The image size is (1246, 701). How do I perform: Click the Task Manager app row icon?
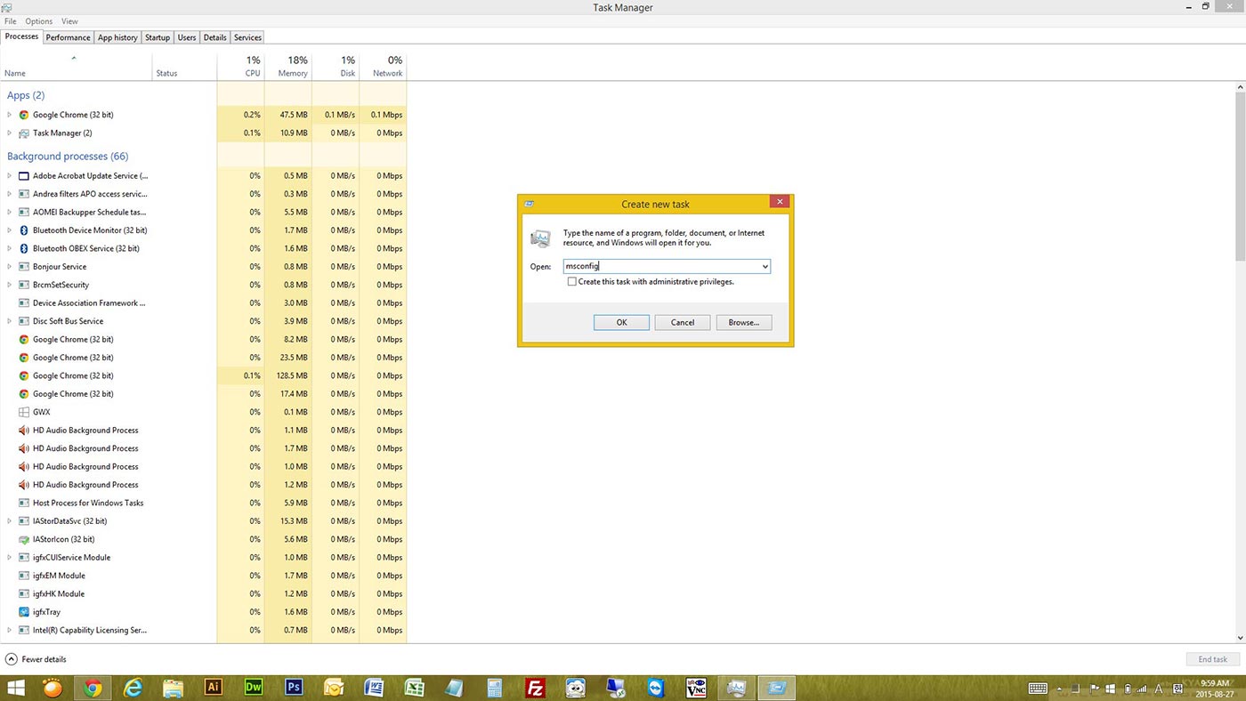24,133
